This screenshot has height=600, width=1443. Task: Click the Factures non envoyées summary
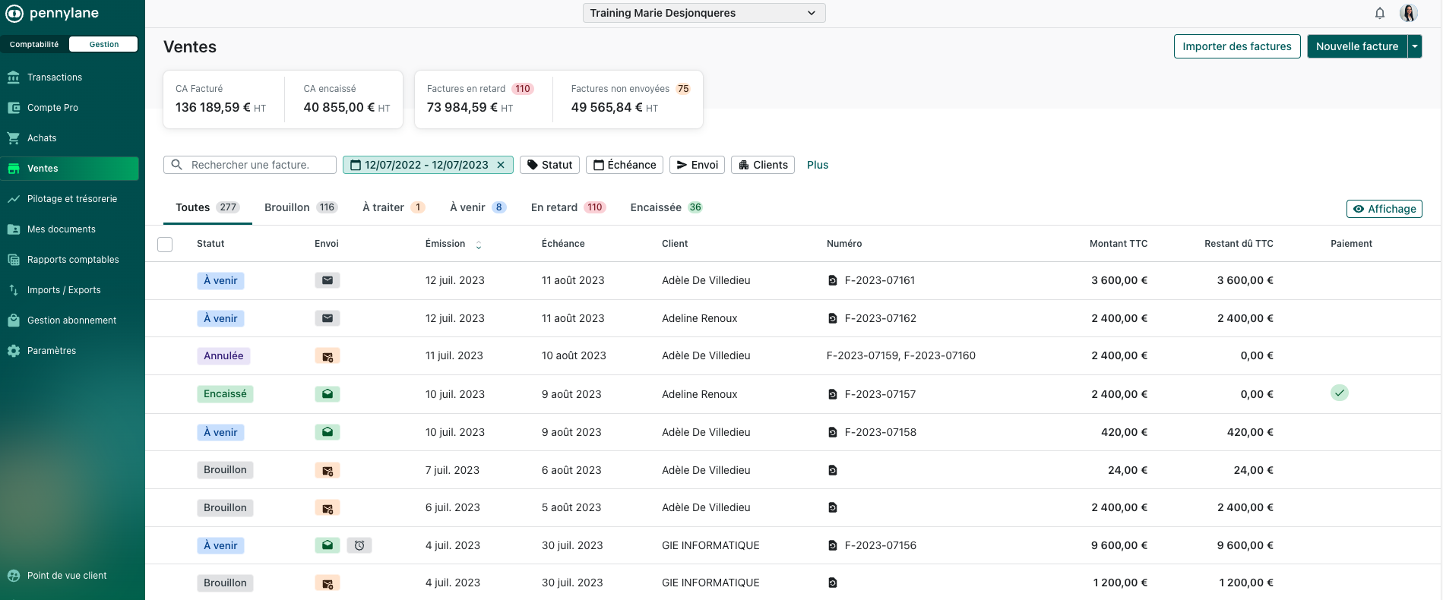click(631, 99)
